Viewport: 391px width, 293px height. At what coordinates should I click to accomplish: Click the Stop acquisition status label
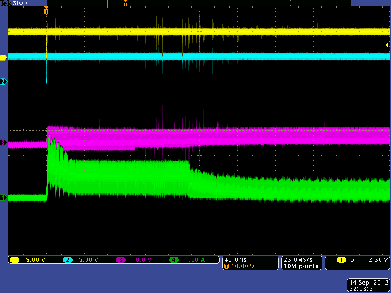[20, 3]
